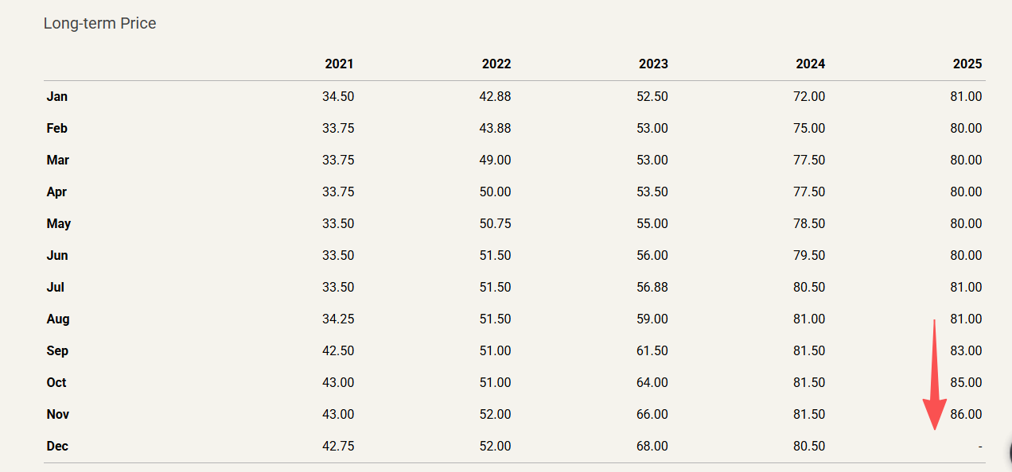Click the Sep row label
The width and height of the screenshot is (1012, 472).
click(x=57, y=351)
